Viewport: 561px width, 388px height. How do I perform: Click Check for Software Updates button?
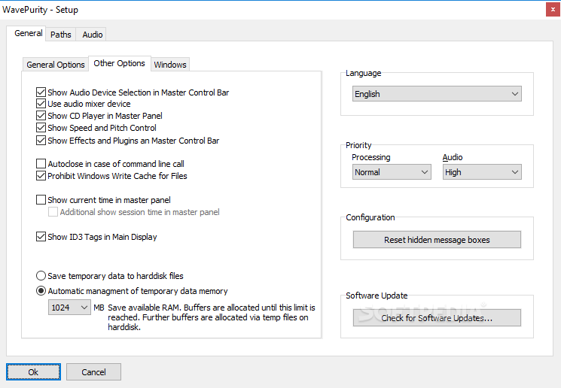click(x=437, y=318)
